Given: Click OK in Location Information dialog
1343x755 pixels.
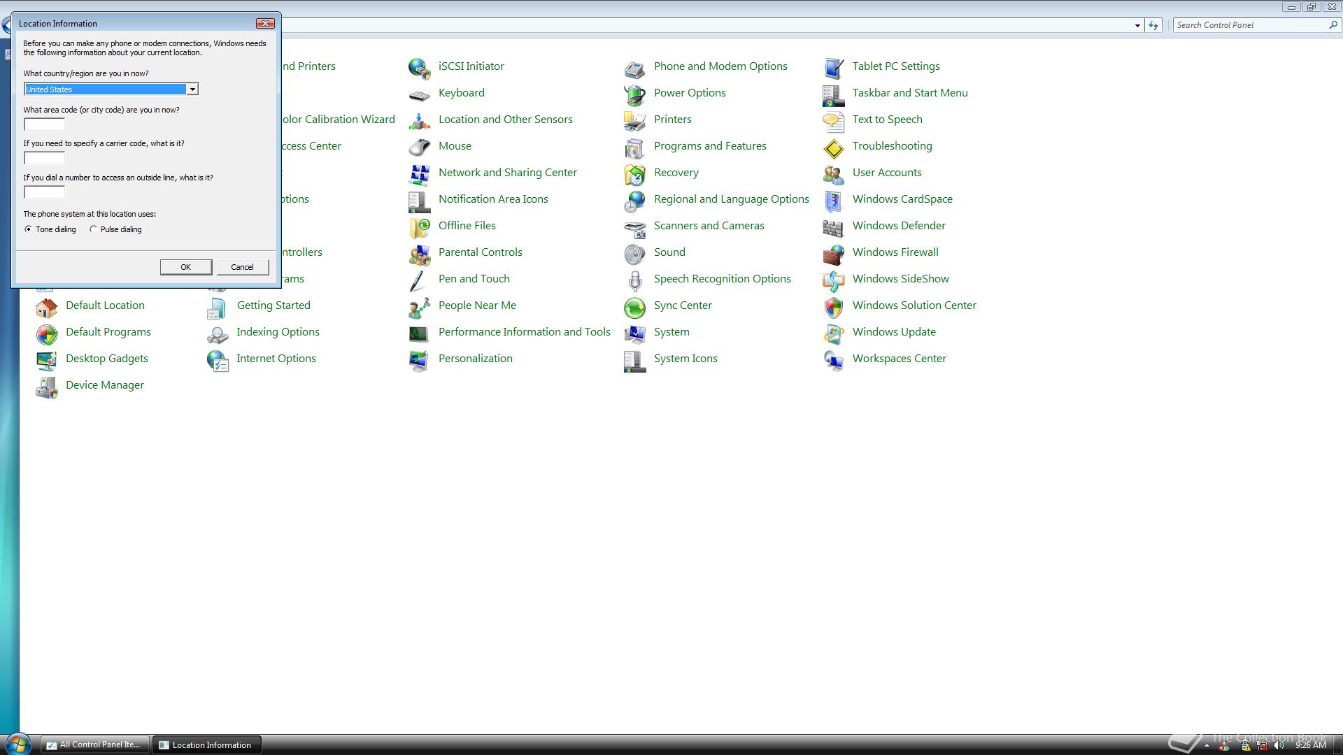Looking at the screenshot, I should click(x=185, y=267).
